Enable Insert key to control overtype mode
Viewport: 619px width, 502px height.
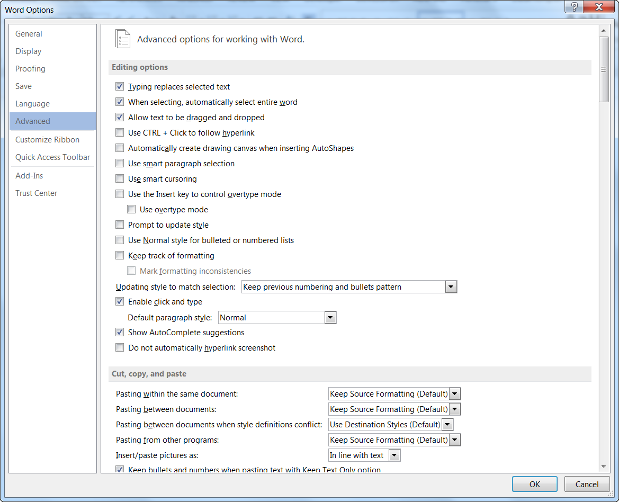(x=120, y=194)
